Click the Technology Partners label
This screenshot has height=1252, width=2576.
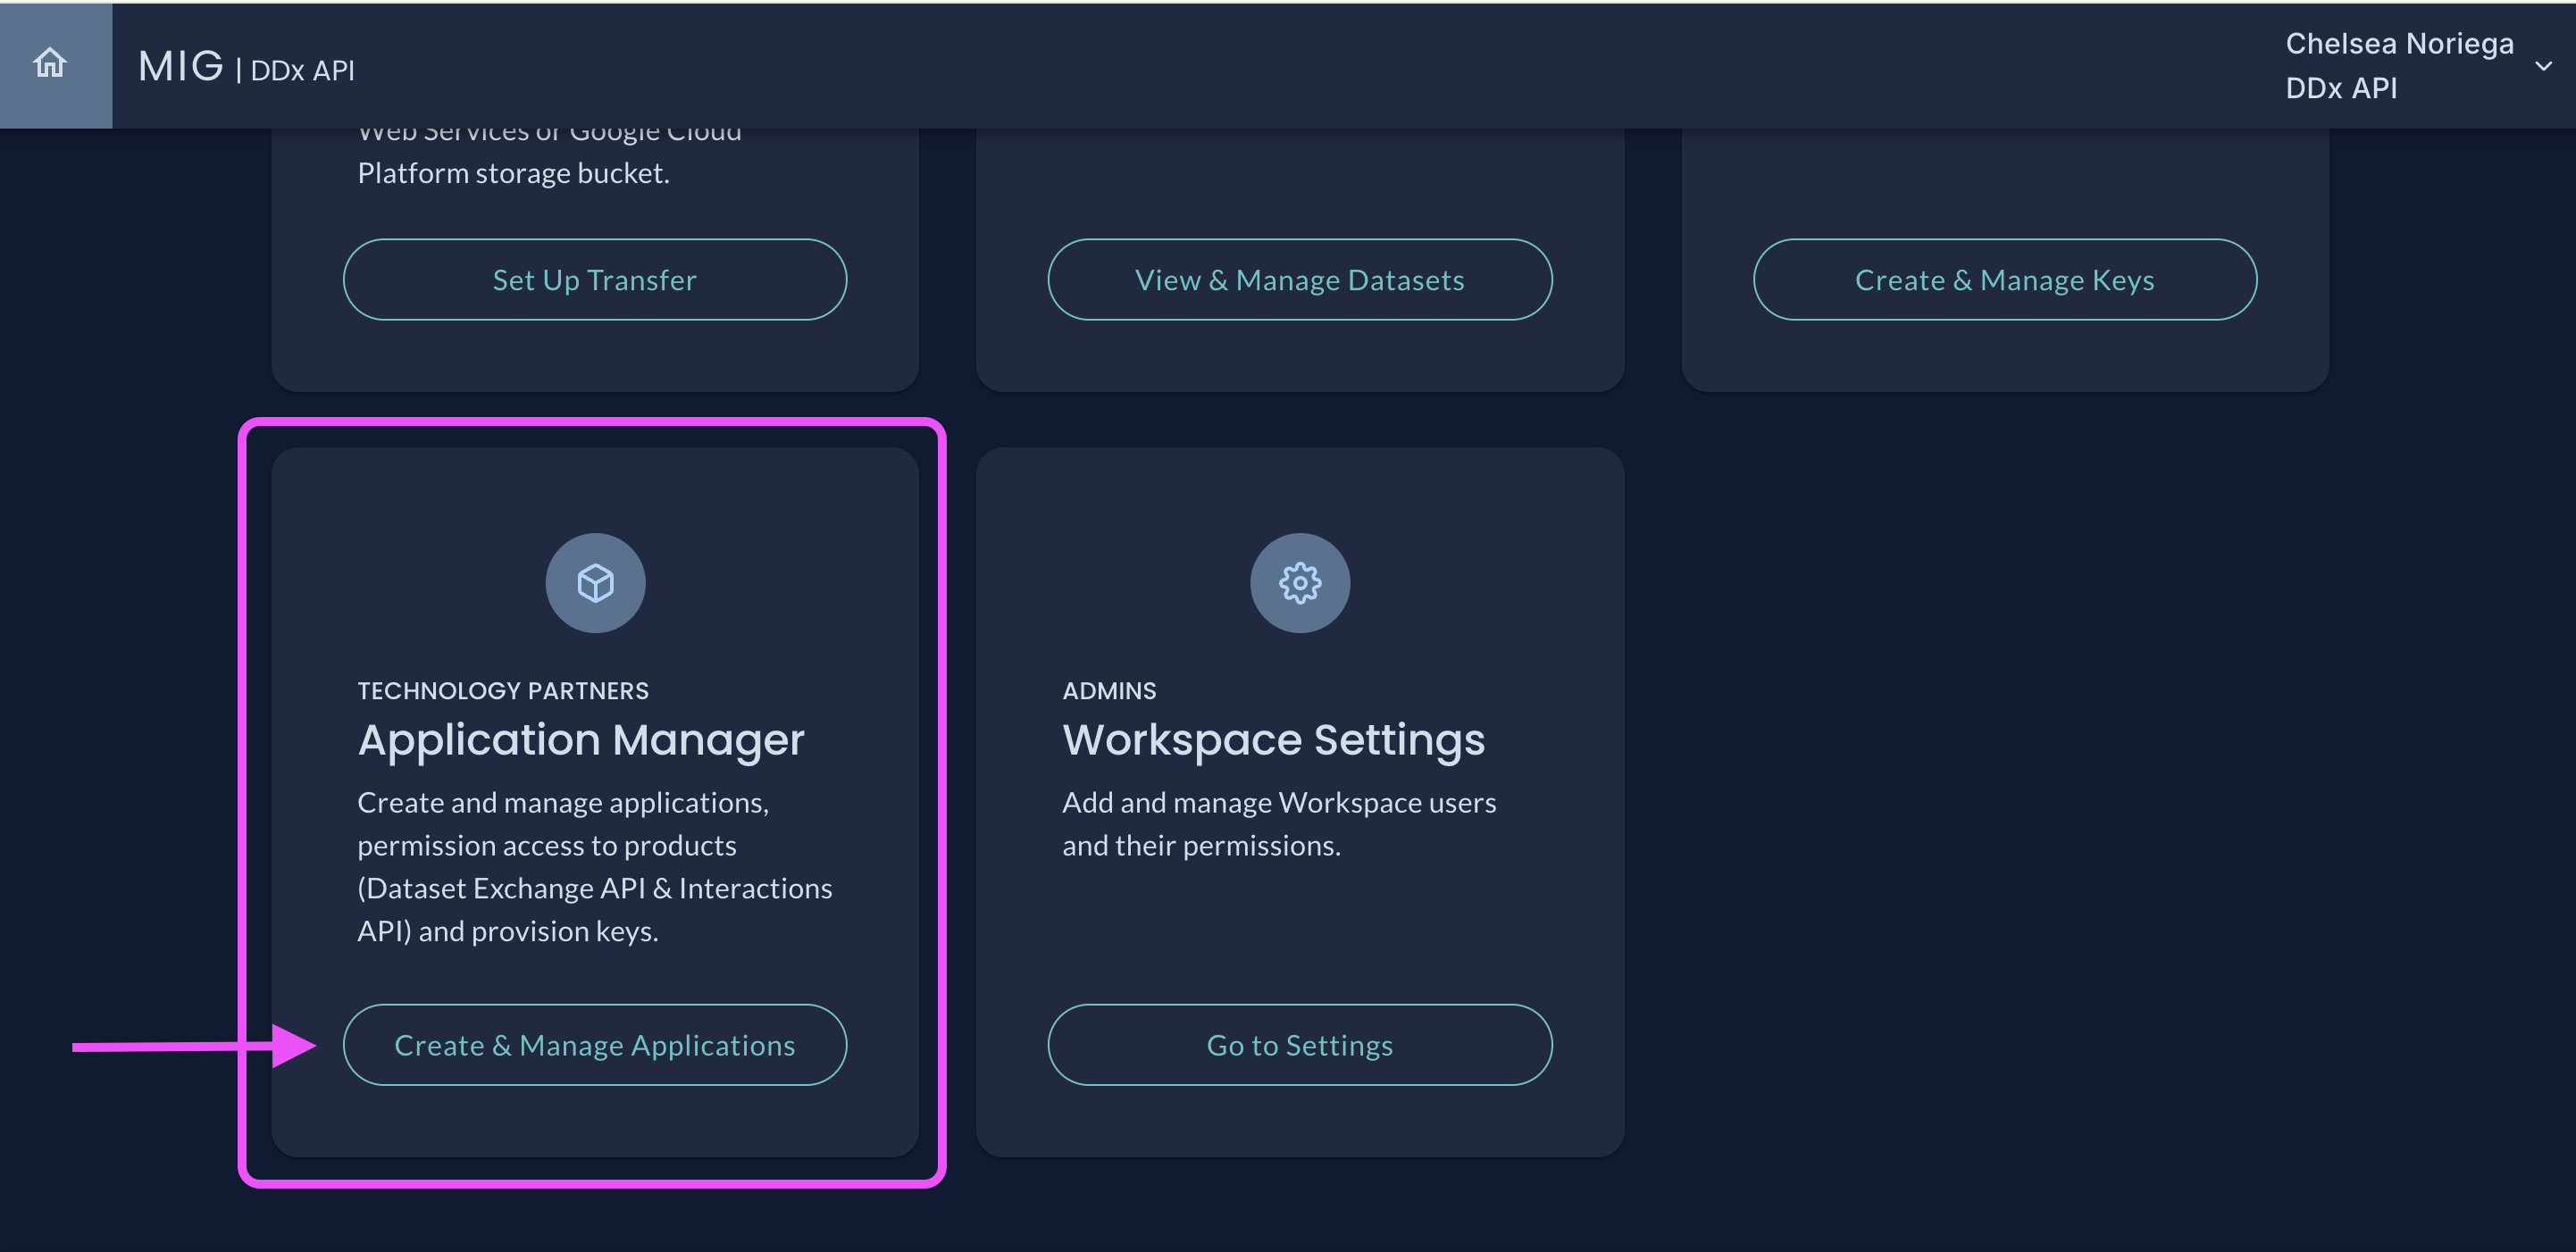[503, 691]
